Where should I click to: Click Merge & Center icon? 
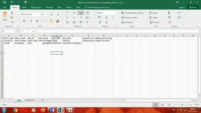87,18
